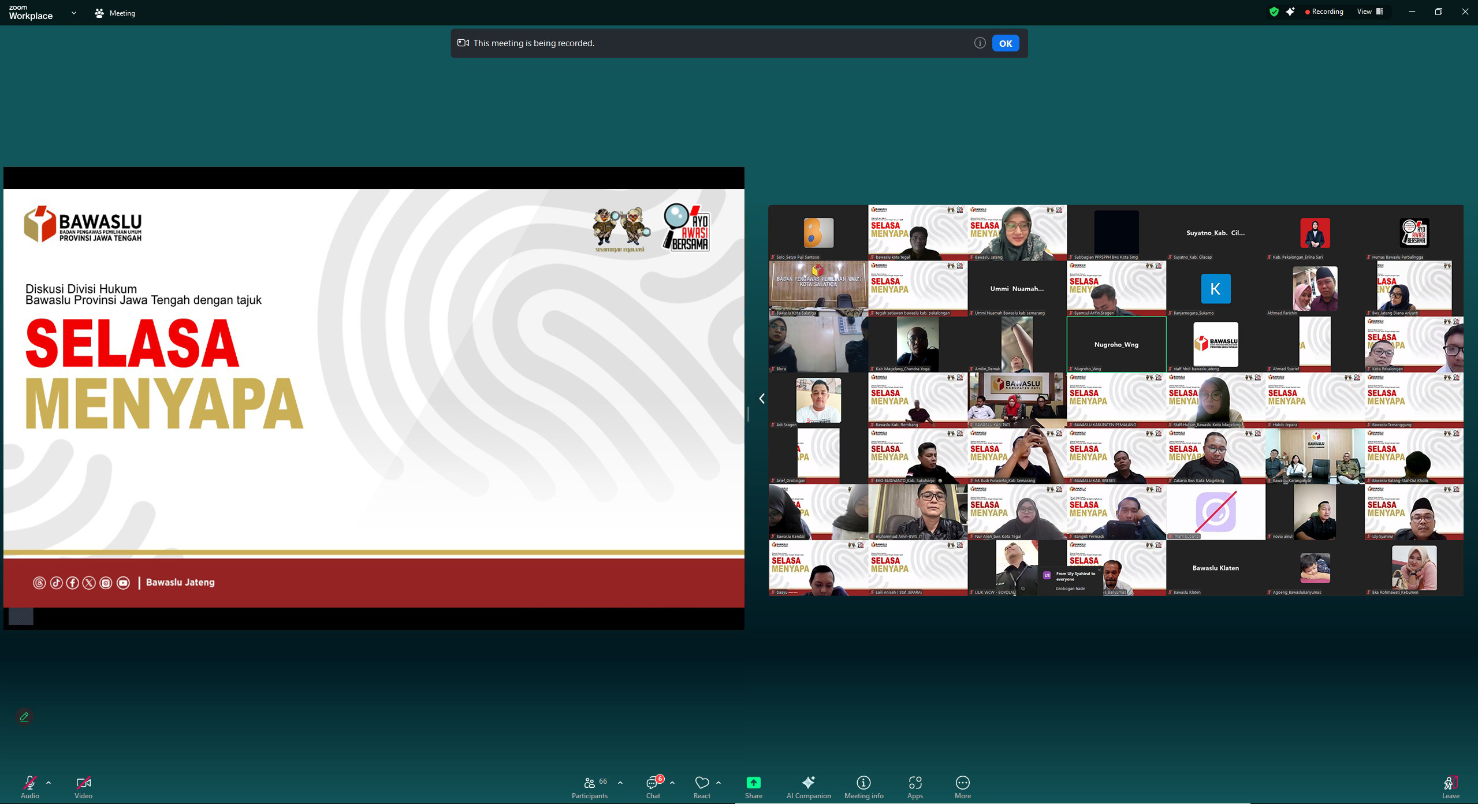
Task: Dismiss recording notice with OK
Action: 1005,43
